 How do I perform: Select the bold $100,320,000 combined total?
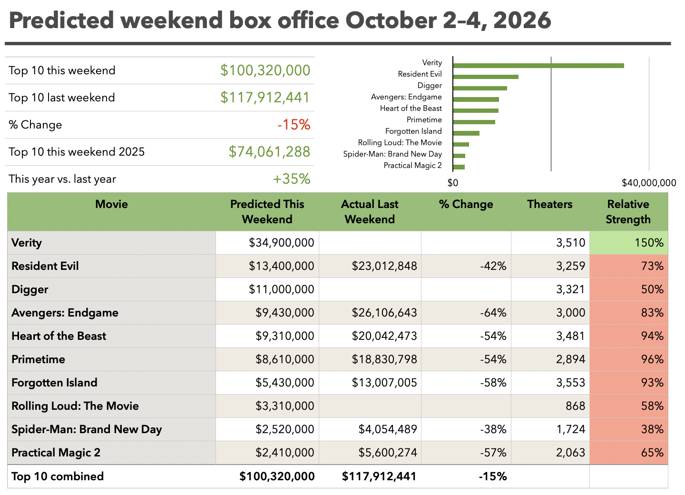277,476
